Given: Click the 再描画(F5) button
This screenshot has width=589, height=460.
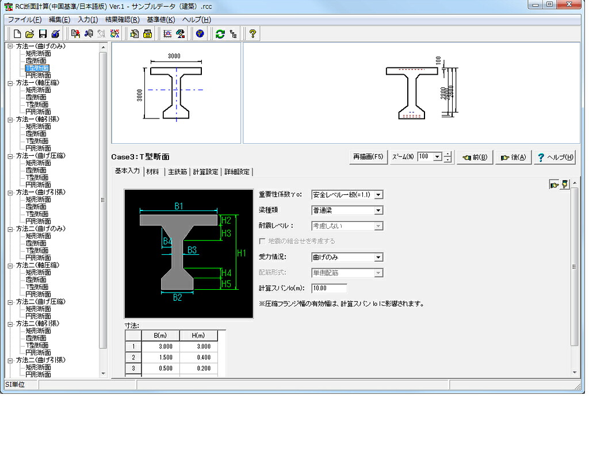Looking at the screenshot, I should [x=368, y=157].
